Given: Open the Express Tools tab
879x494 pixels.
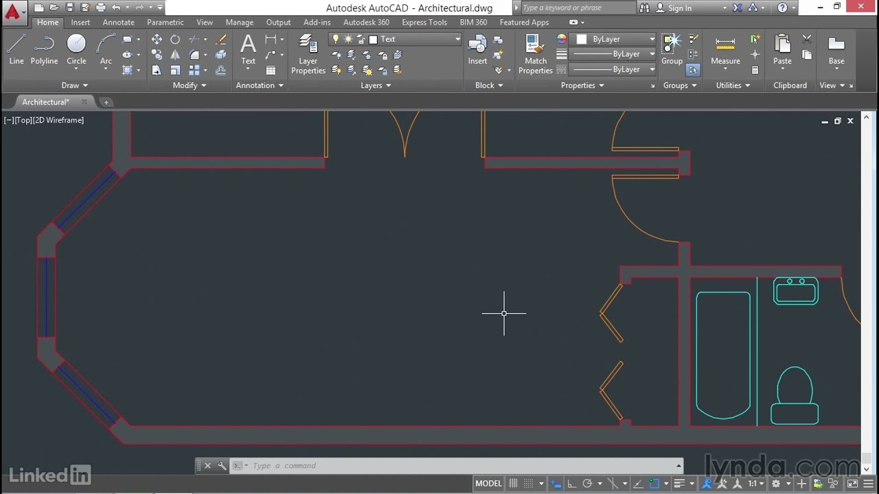Looking at the screenshot, I should tap(424, 23).
